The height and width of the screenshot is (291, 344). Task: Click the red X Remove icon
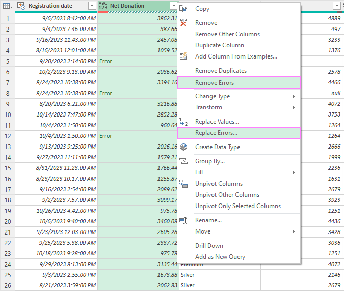coord(183,22)
